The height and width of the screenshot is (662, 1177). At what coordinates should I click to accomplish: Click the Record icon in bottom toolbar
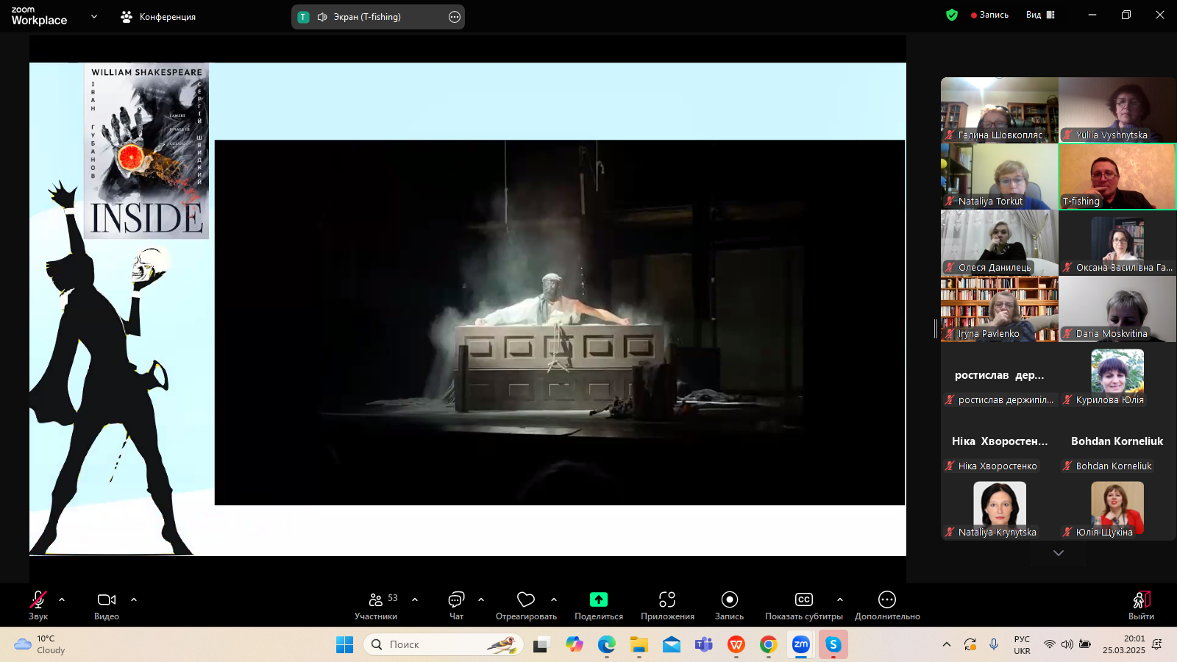tap(729, 600)
